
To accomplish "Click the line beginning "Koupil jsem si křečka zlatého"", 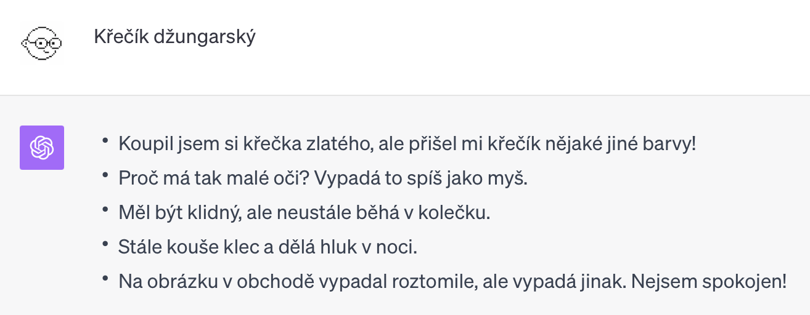I will tap(407, 145).
